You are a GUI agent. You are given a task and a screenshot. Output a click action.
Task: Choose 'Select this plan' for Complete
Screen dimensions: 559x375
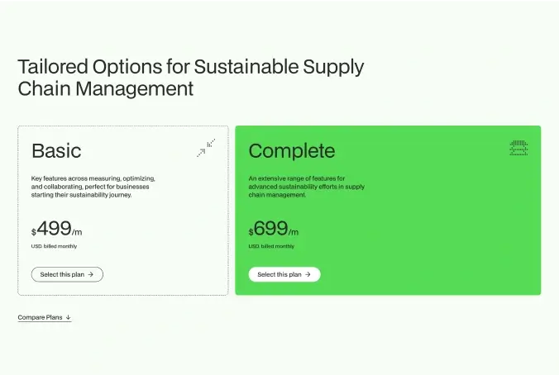(x=284, y=274)
